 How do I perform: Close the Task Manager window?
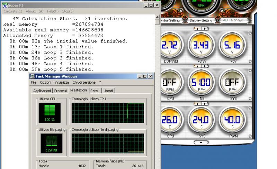pos(151,76)
